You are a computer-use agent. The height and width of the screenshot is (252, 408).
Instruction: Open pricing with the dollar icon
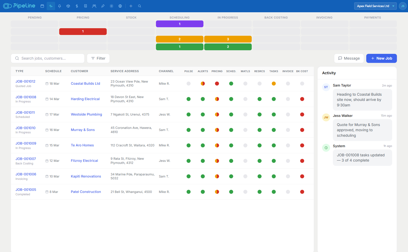[77, 6]
